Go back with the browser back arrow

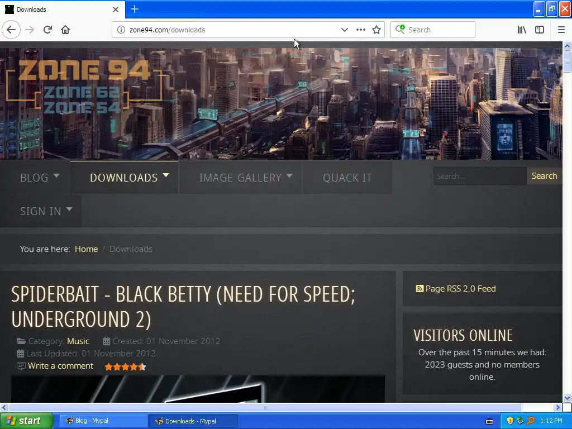11,30
